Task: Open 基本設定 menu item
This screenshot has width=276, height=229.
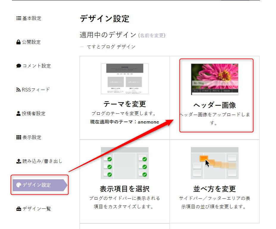Action: 29,18
